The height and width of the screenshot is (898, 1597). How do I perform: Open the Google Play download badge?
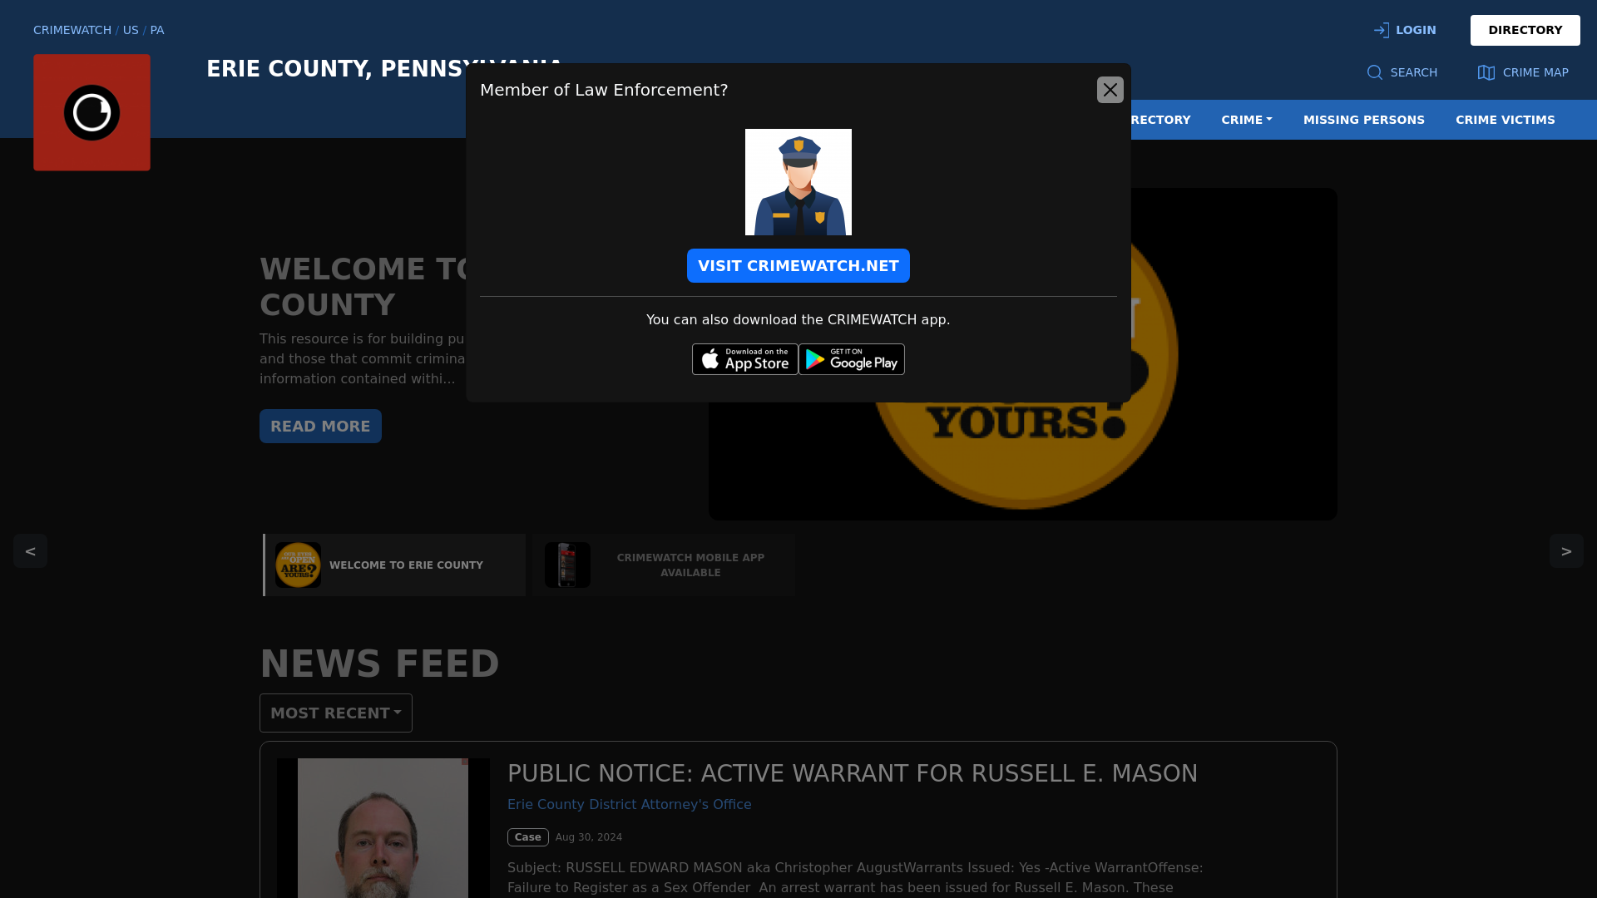[852, 359]
